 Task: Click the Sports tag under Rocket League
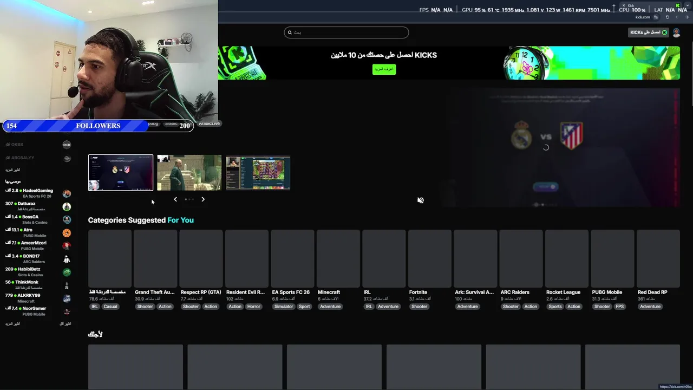555,307
